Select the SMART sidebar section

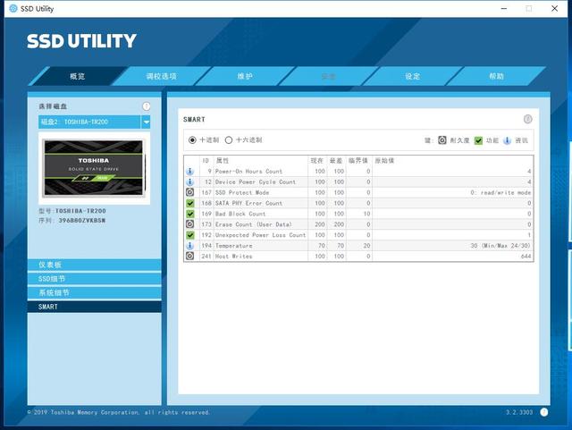(94, 307)
